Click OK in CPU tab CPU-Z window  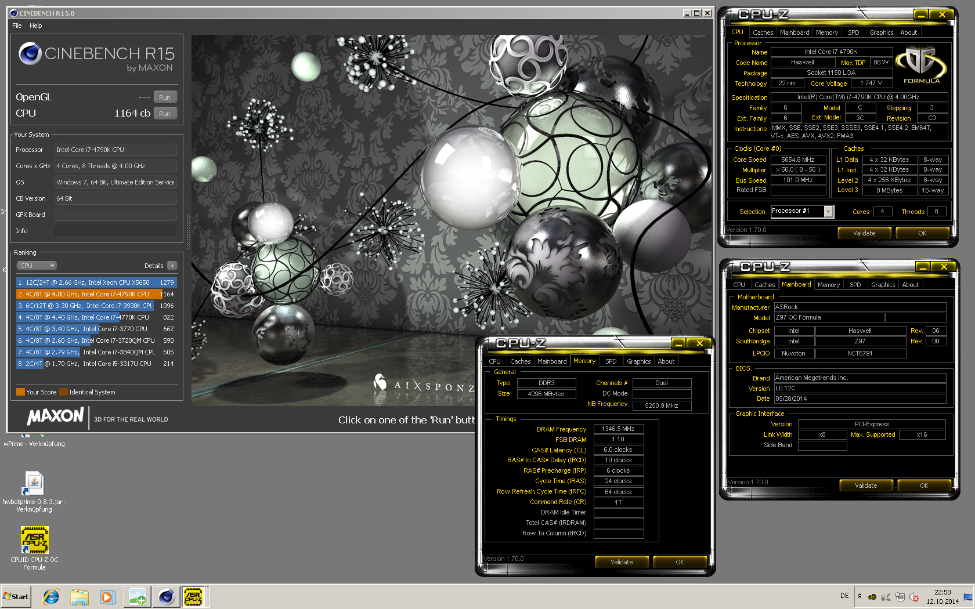coord(922,233)
